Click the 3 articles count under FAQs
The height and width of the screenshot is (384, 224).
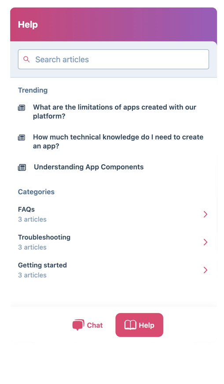point(32,219)
